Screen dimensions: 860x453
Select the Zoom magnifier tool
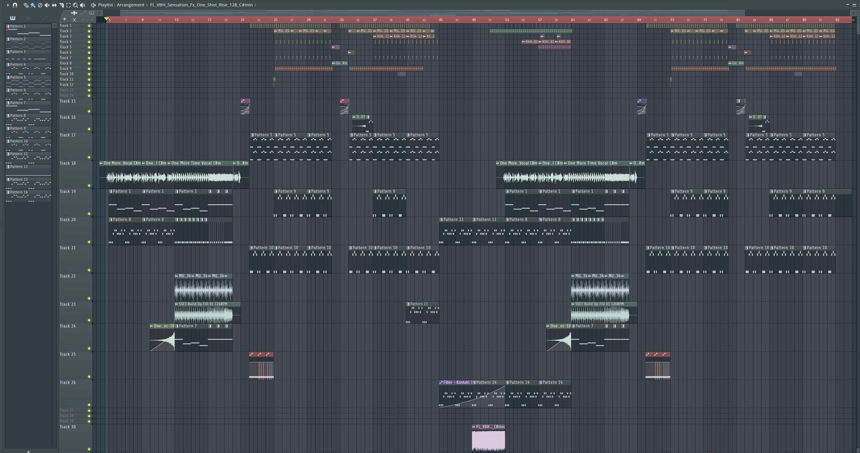[x=75, y=5]
